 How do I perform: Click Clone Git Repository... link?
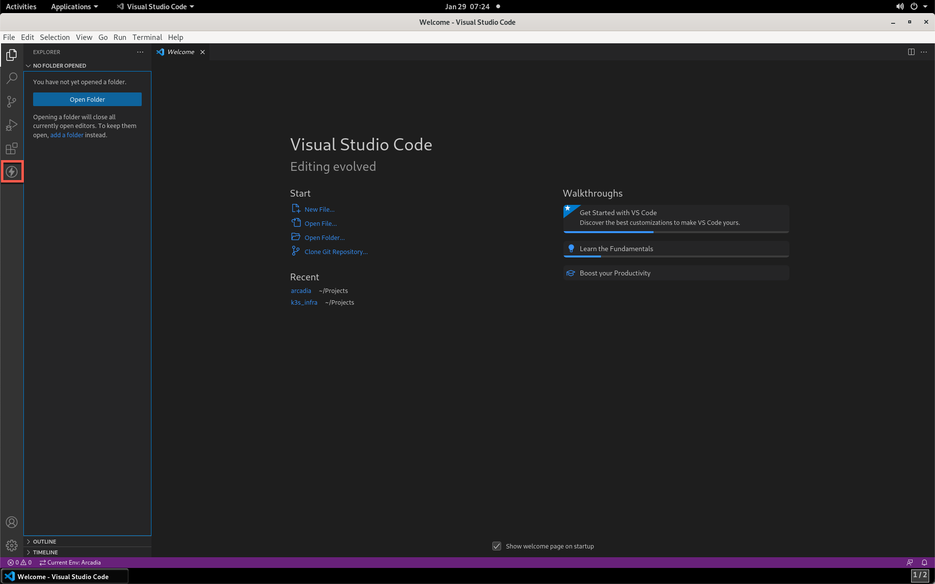336,252
